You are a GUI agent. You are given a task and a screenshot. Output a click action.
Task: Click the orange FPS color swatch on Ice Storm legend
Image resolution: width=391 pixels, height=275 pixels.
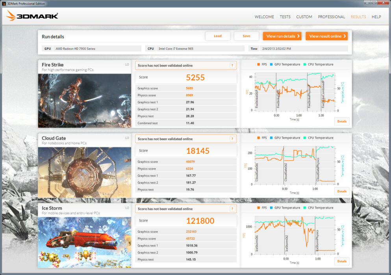pos(258,207)
